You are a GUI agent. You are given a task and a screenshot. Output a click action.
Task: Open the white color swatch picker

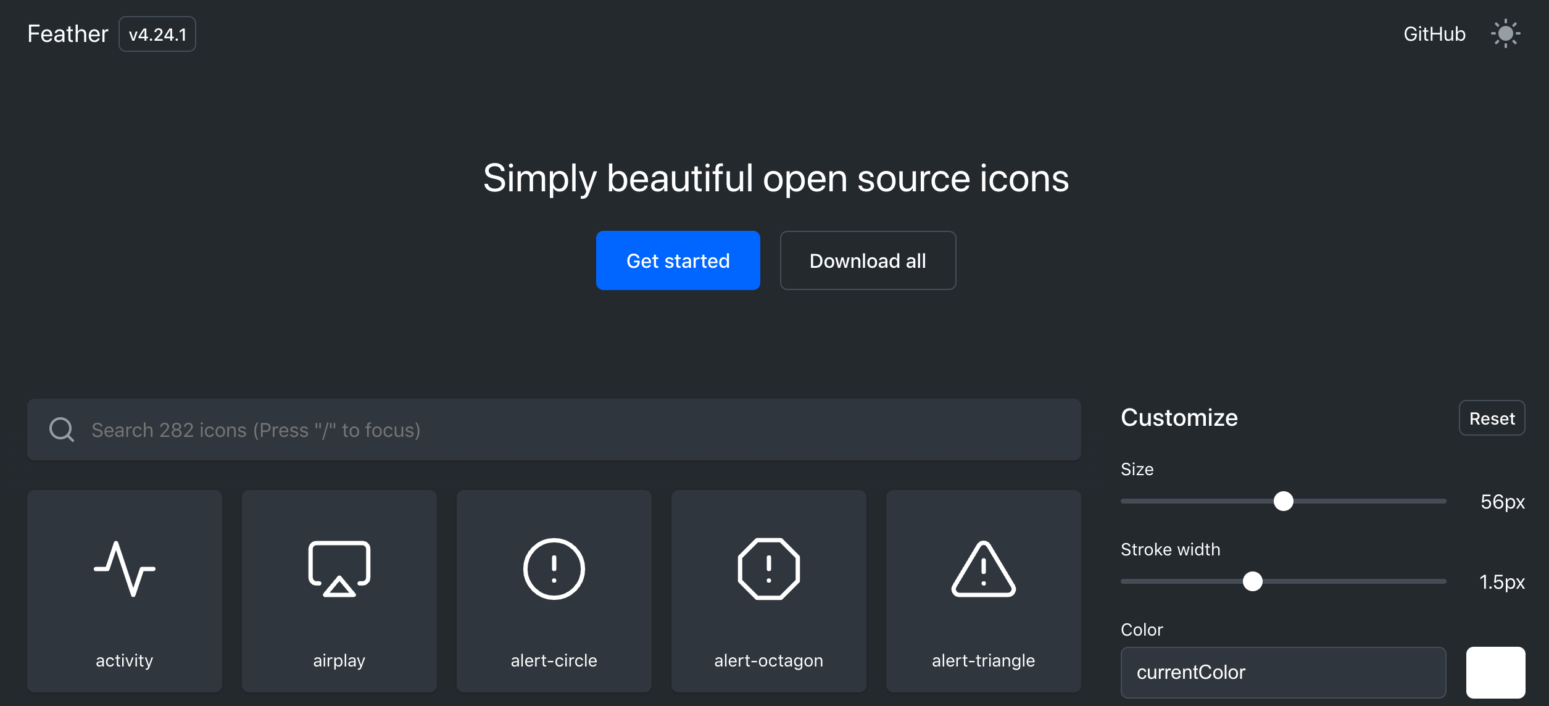tap(1495, 672)
